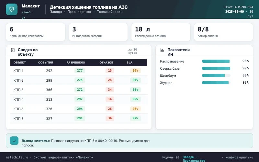Click the red 34 refusals badge

click(x=110, y=90)
